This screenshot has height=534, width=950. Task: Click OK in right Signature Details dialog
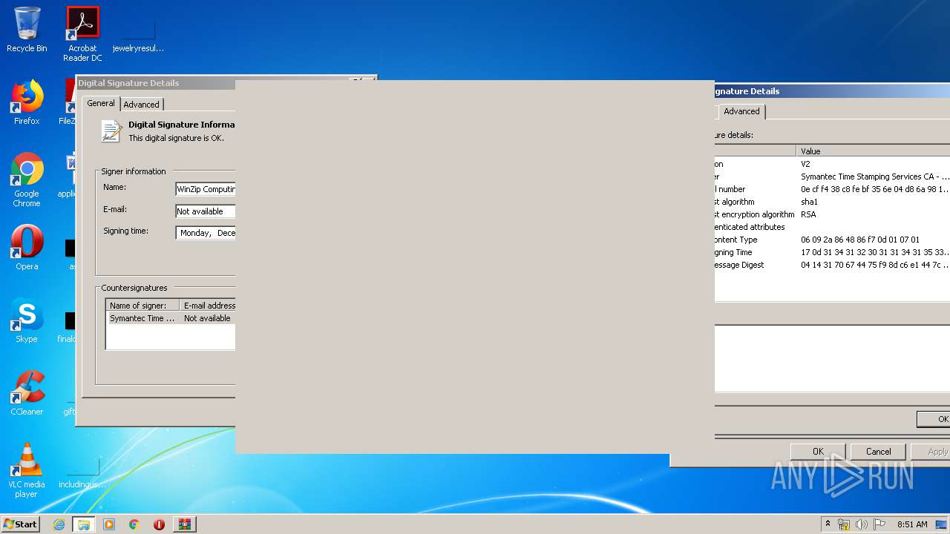(934, 419)
